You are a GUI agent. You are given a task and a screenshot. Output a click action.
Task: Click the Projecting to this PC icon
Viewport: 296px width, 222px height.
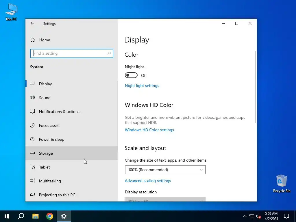32,195
